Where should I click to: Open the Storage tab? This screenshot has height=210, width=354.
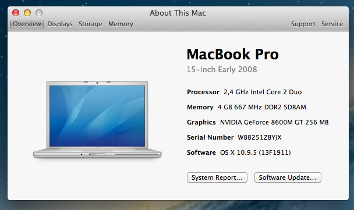coord(90,24)
